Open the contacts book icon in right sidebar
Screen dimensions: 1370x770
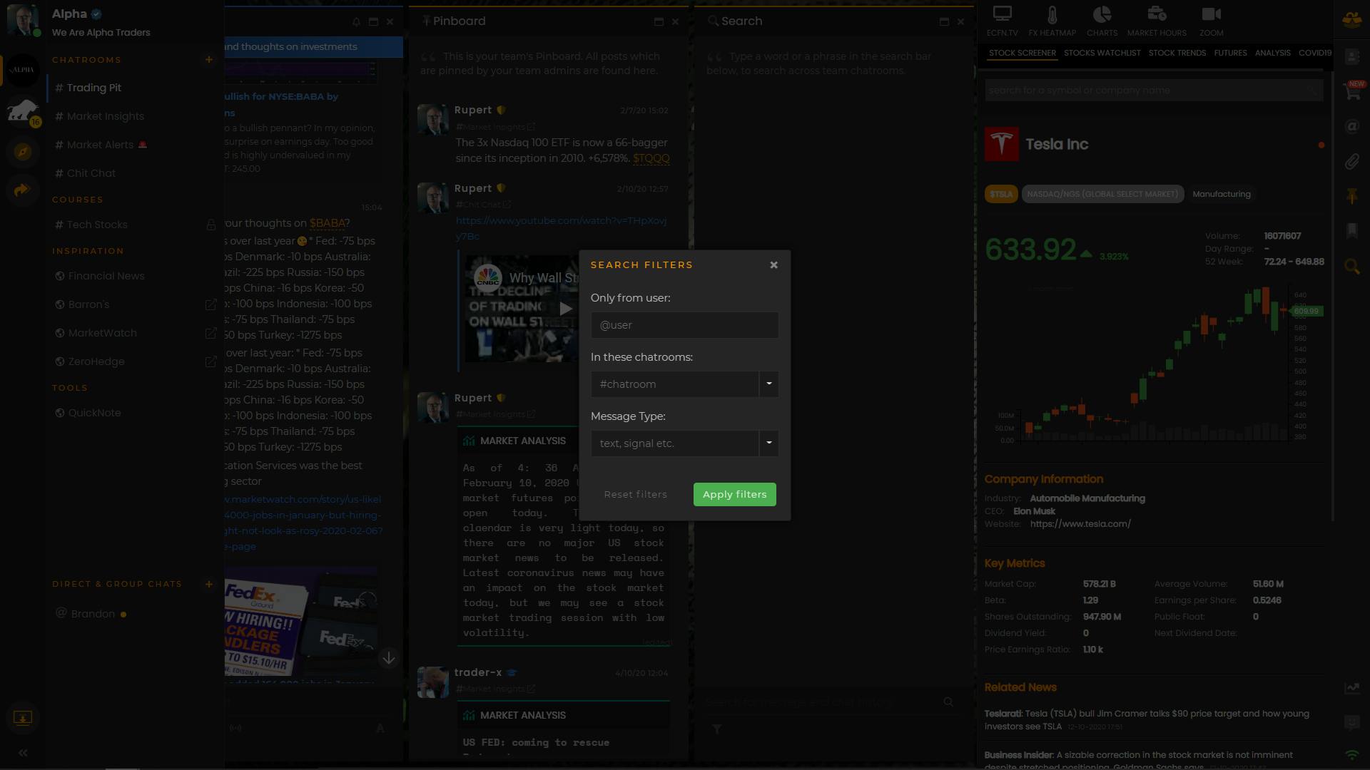pyautogui.click(x=1352, y=56)
